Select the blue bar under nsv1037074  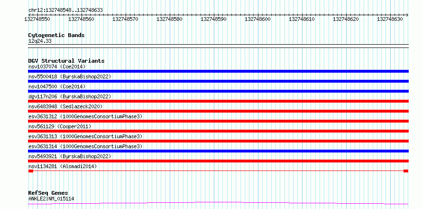[218, 71]
